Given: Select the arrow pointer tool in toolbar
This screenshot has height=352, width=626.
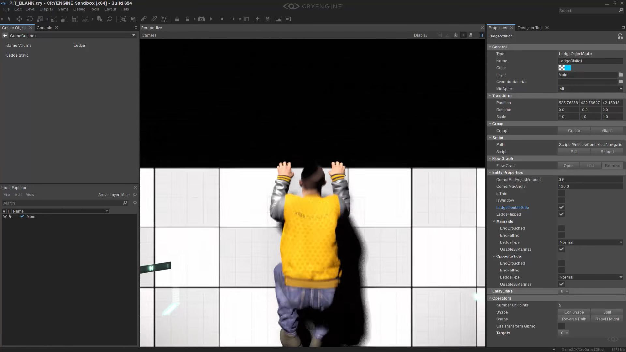Looking at the screenshot, I should click(9, 19).
